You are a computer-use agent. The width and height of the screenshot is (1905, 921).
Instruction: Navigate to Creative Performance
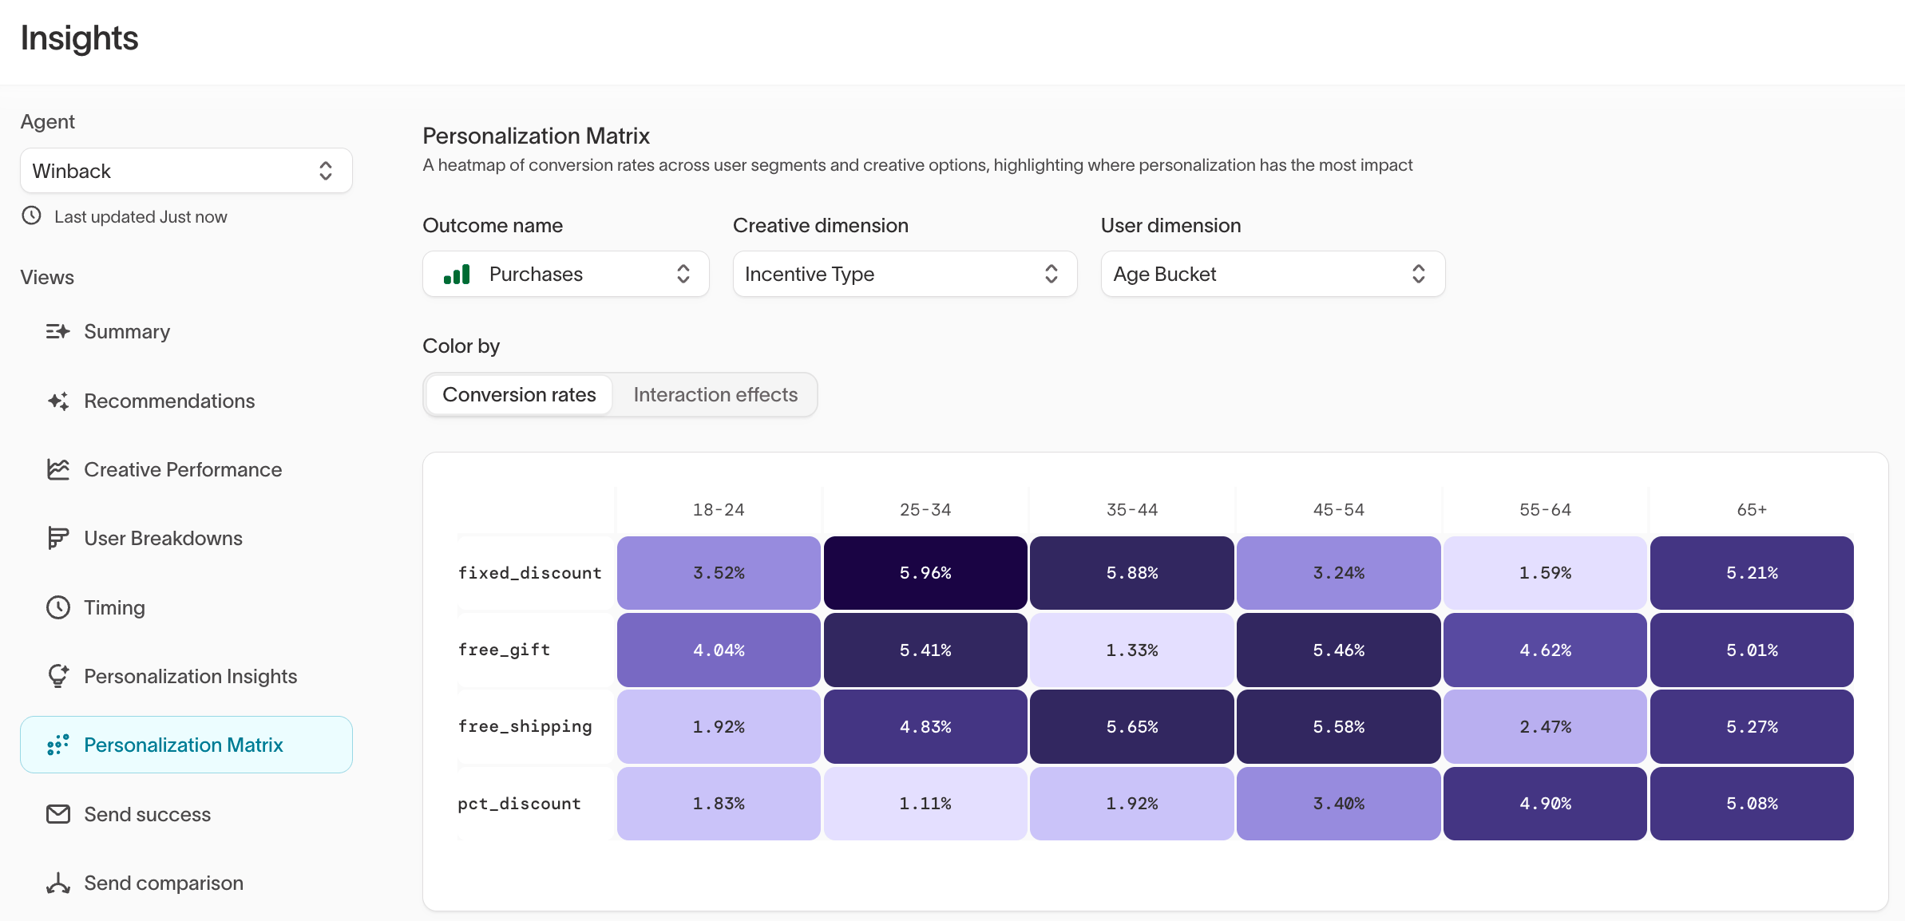(x=186, y=469)
